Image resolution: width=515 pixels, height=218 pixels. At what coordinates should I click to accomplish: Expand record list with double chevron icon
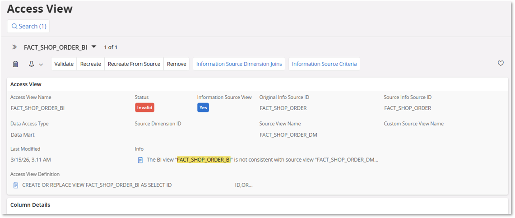(x=14, y=47)
